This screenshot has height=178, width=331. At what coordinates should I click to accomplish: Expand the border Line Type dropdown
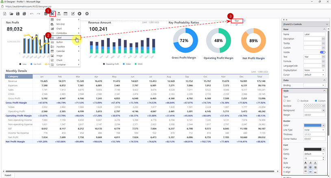click(x=314, y=130)
